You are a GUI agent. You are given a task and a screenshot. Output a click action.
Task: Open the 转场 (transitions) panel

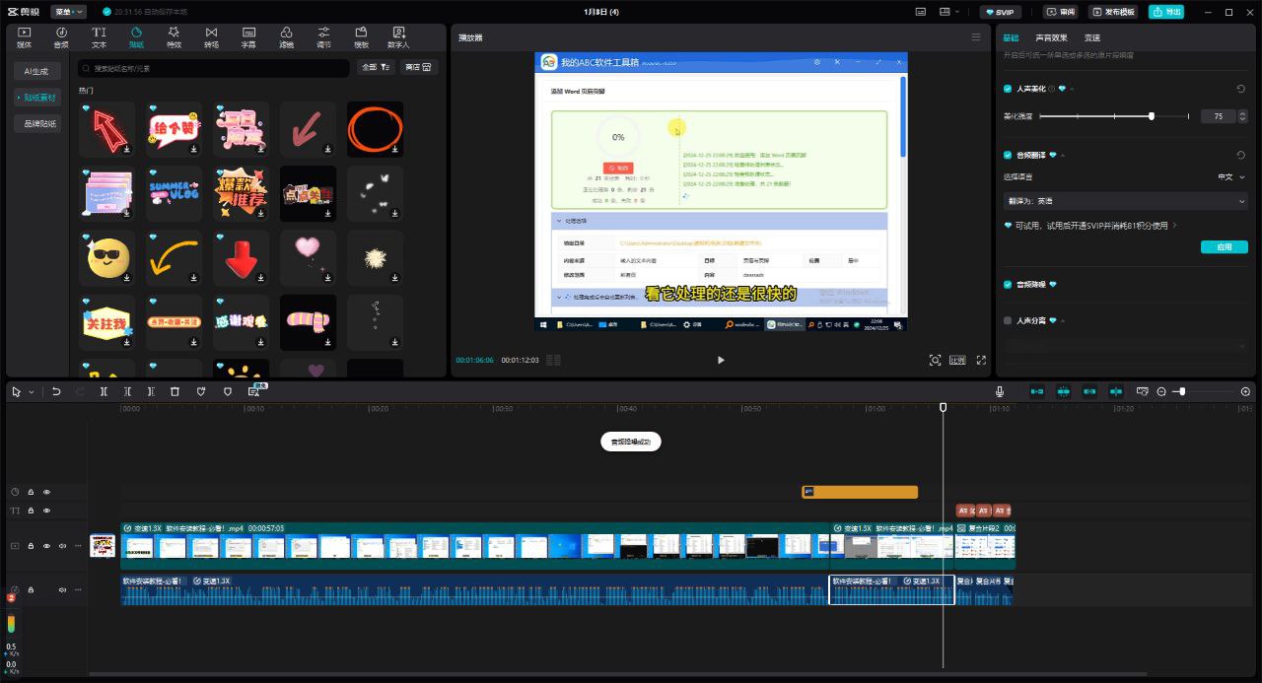coord(211,37)
